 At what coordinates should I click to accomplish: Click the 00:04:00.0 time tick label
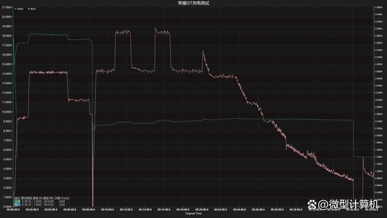point(51,210)
